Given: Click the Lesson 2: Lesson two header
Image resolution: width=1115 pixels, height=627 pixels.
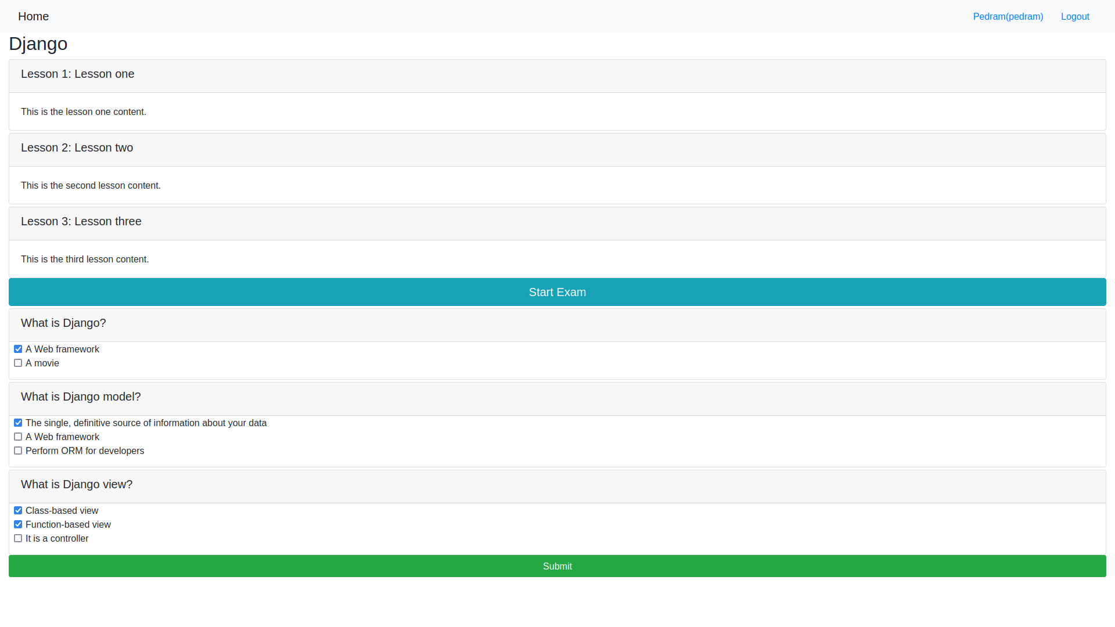Looking at the screenshot, I should [x=77, y=148].
